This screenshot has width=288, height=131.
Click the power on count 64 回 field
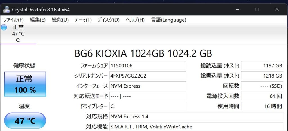262,96
